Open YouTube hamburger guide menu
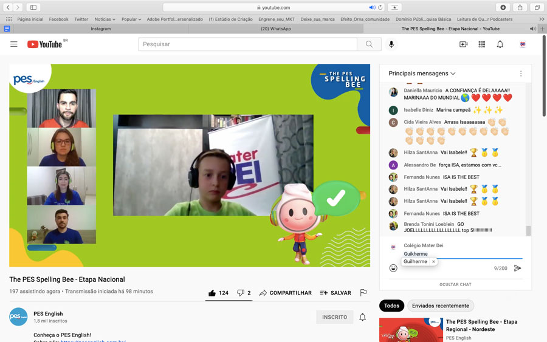This screenshot has height=342, width=547. [x=13, y=44]
